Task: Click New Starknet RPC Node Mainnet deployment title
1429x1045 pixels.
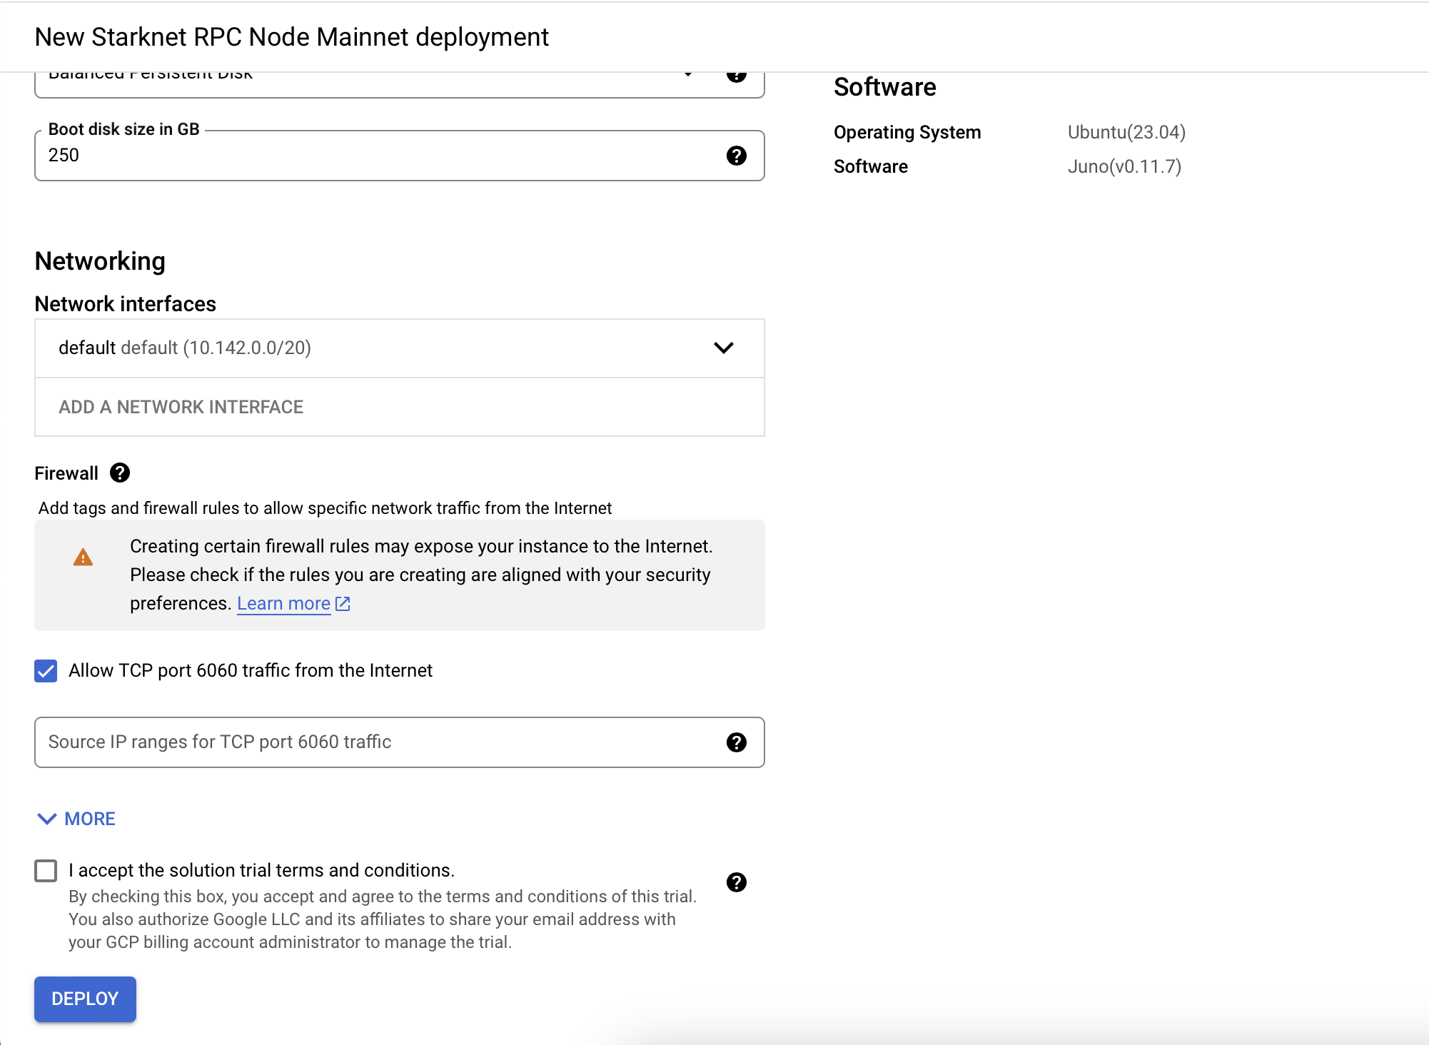Action: 292,37
